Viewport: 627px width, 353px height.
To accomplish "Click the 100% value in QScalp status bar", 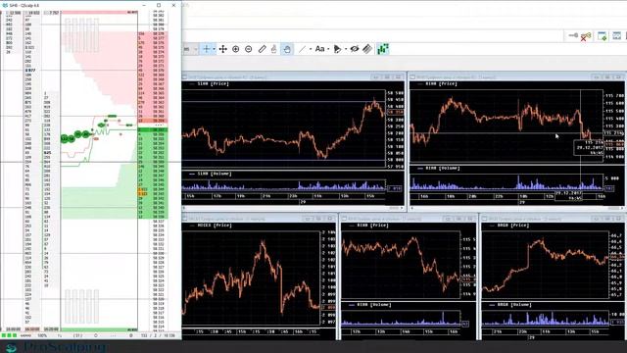I will tap(42, 335).
